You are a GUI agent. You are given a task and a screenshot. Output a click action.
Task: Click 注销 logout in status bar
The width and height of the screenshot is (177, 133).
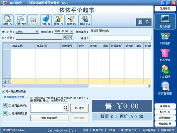pos(85,130)
